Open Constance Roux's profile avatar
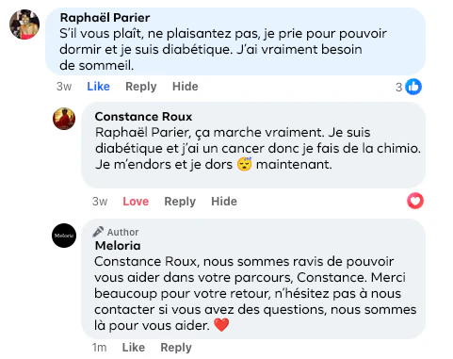Viewport: 453px width, 359px height. [x=64, y=119]
